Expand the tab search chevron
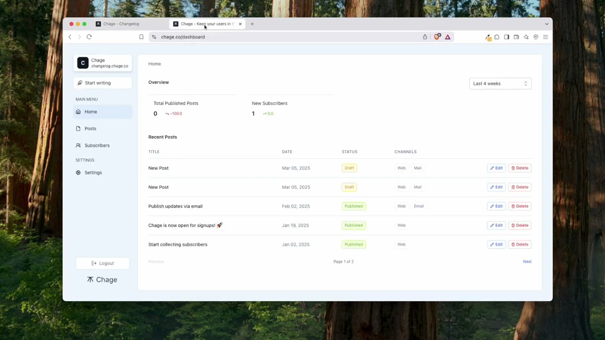Viewport: 605px width, 340px height. [x=547, y=24]
